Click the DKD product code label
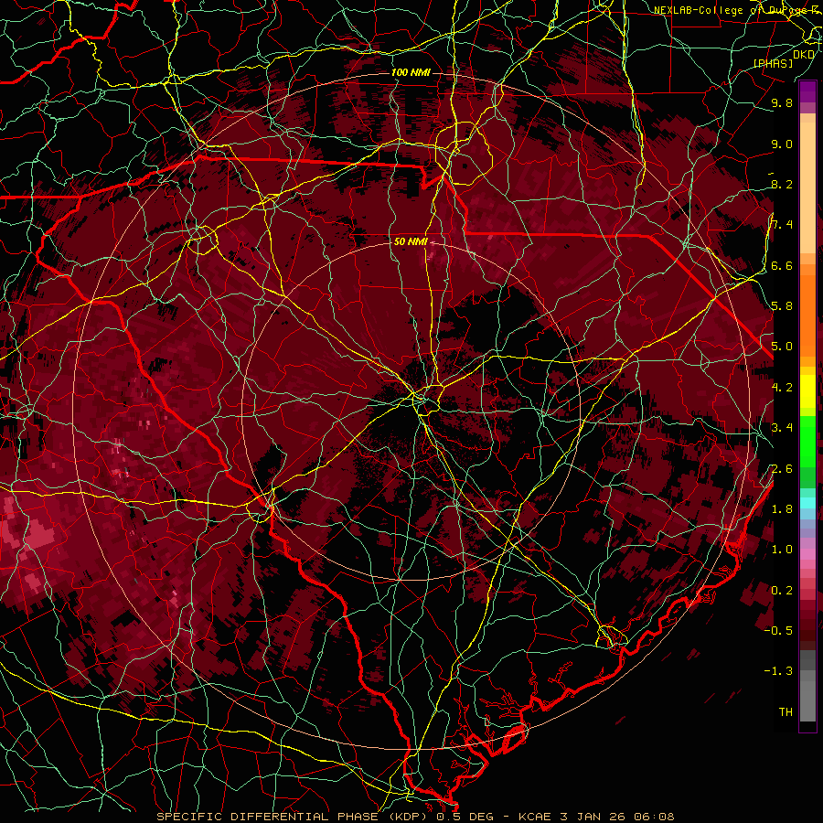823x823 pixels. [x=804, y=55]
